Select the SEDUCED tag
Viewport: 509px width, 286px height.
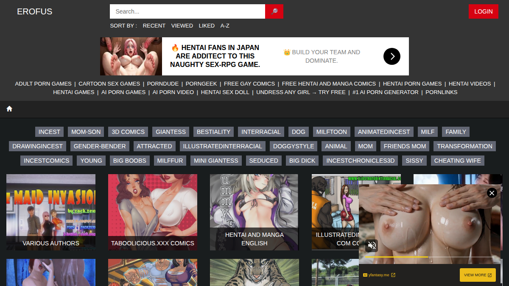[x=264, y=161]
